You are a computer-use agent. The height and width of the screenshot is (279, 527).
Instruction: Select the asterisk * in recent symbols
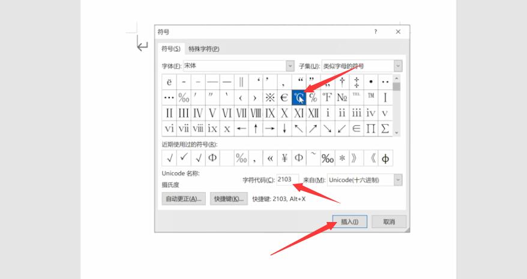point(342,158)
